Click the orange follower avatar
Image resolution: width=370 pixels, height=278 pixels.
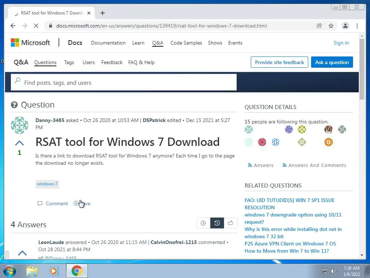tap(328, 142)
